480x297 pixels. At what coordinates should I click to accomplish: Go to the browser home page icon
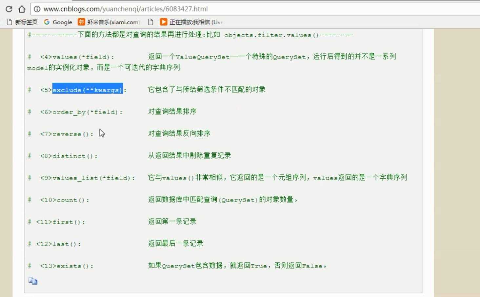[22, 9]
